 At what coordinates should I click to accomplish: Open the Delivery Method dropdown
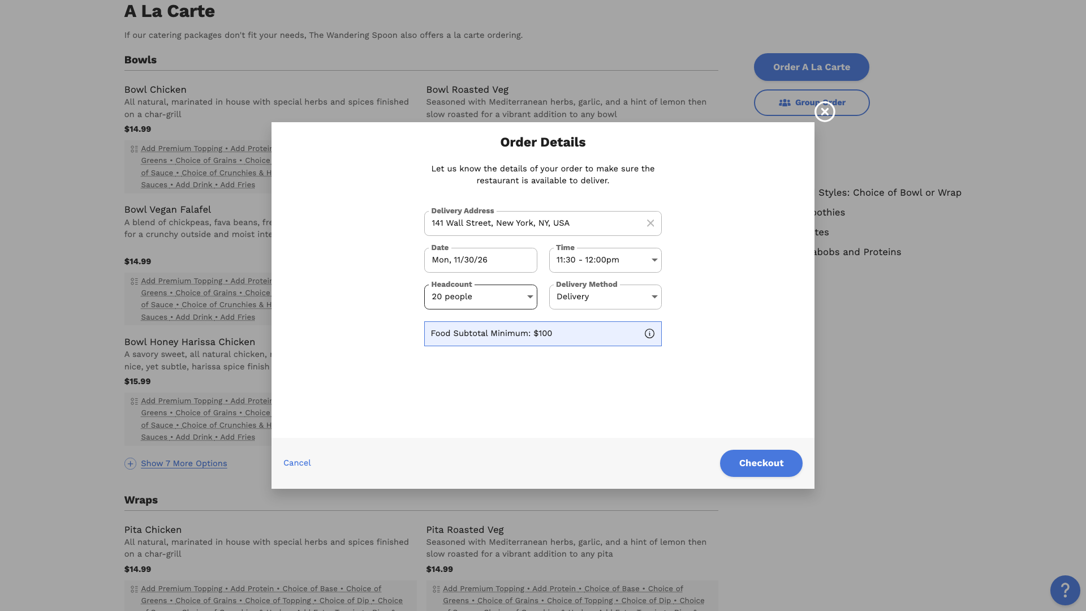pyautogui.click(x=605, y=297)
